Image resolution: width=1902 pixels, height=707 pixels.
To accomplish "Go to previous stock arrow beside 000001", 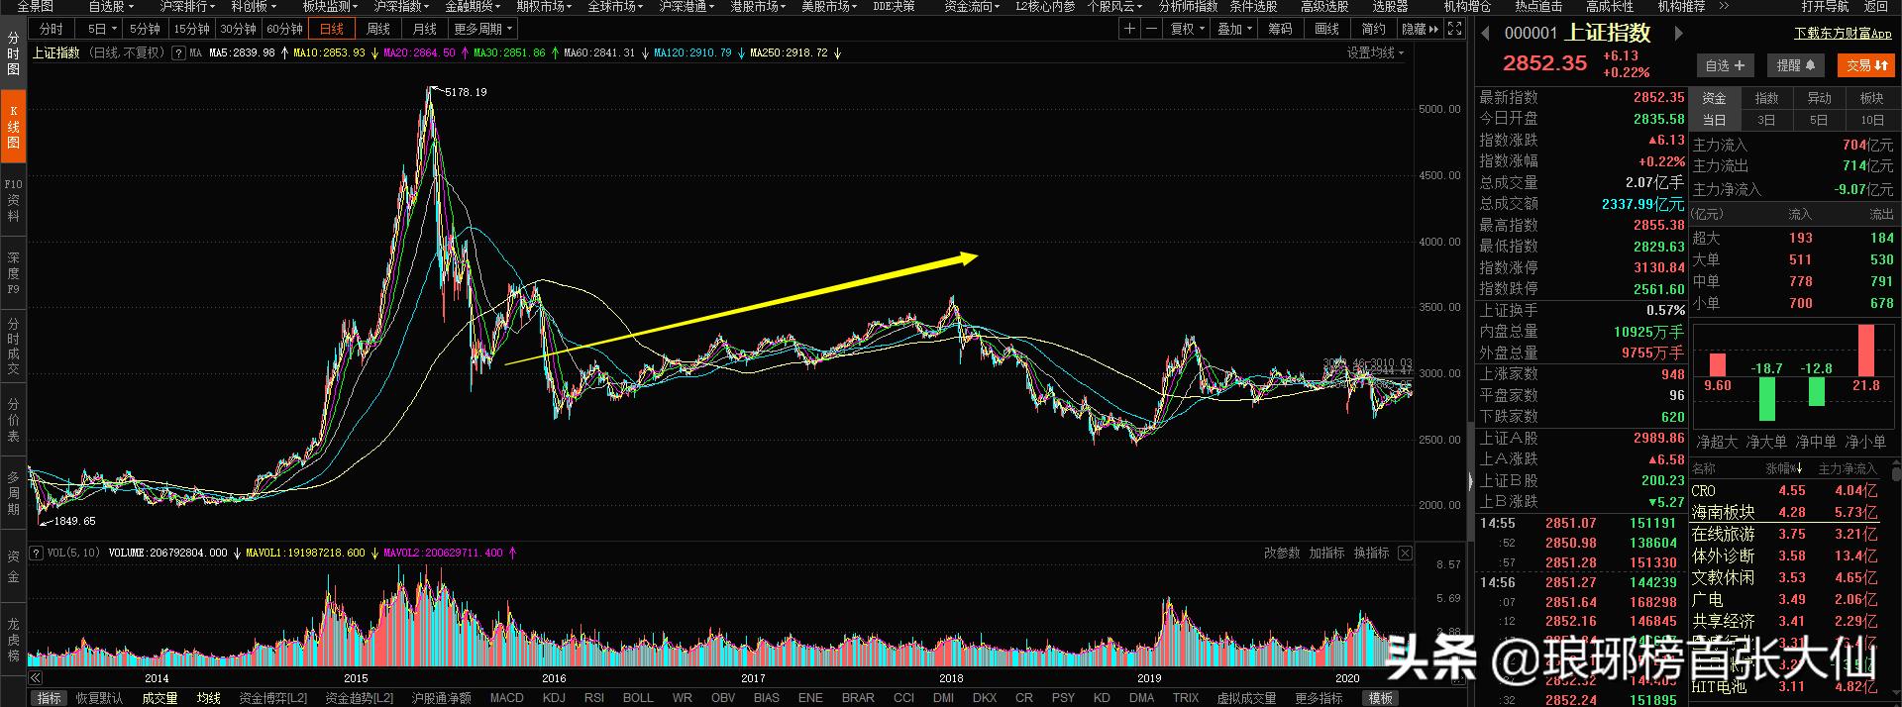I will 1486,33.
